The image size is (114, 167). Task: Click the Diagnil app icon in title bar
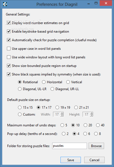(5, 4)
